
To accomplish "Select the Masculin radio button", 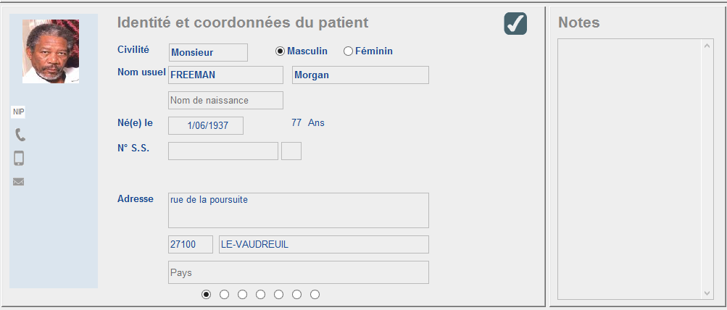I will coord(280,51).
